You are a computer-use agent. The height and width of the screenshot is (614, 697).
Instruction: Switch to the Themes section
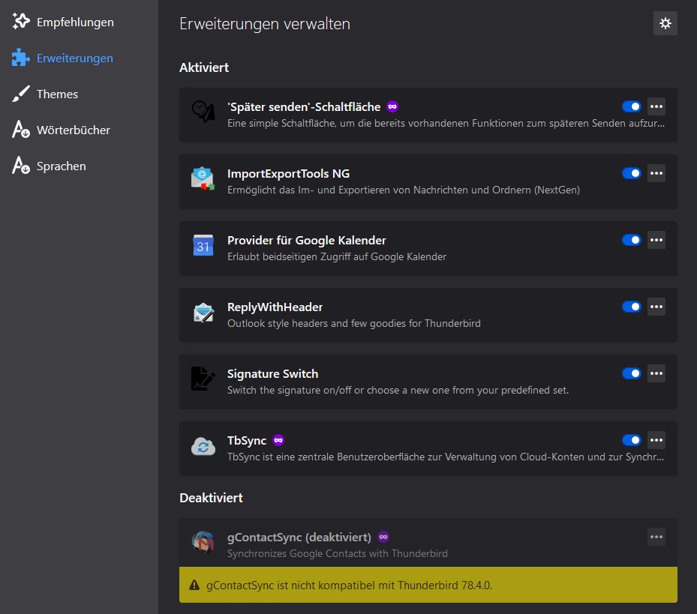click(x=57, y=94)
